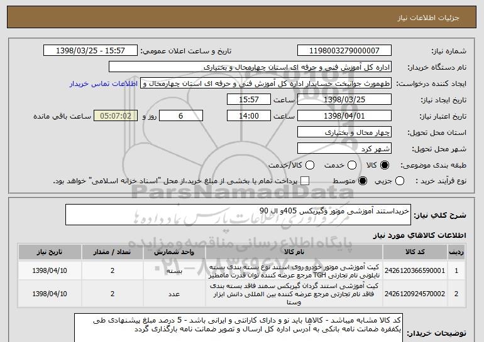The width and height of the screenshot is (484, 342).
Task: Click the تعداد / مقدار column header
Action: pyautogui.click(x=113, y=252)
